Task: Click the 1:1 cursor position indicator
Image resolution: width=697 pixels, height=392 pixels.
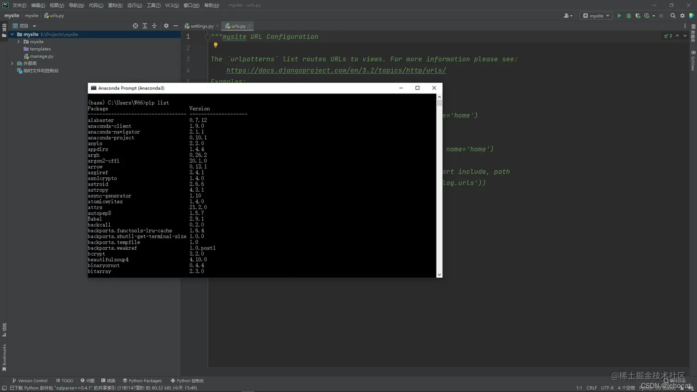Action: pyautogui.click(x=579, y=388)
